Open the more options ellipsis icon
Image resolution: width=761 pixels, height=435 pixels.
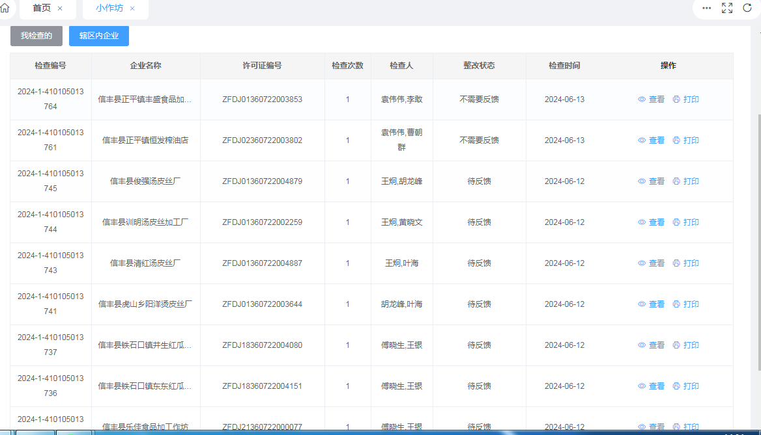[707, 8]
